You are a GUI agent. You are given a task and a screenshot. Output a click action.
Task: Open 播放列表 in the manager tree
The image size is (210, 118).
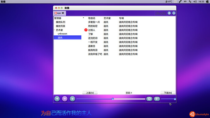pos(61,26)
